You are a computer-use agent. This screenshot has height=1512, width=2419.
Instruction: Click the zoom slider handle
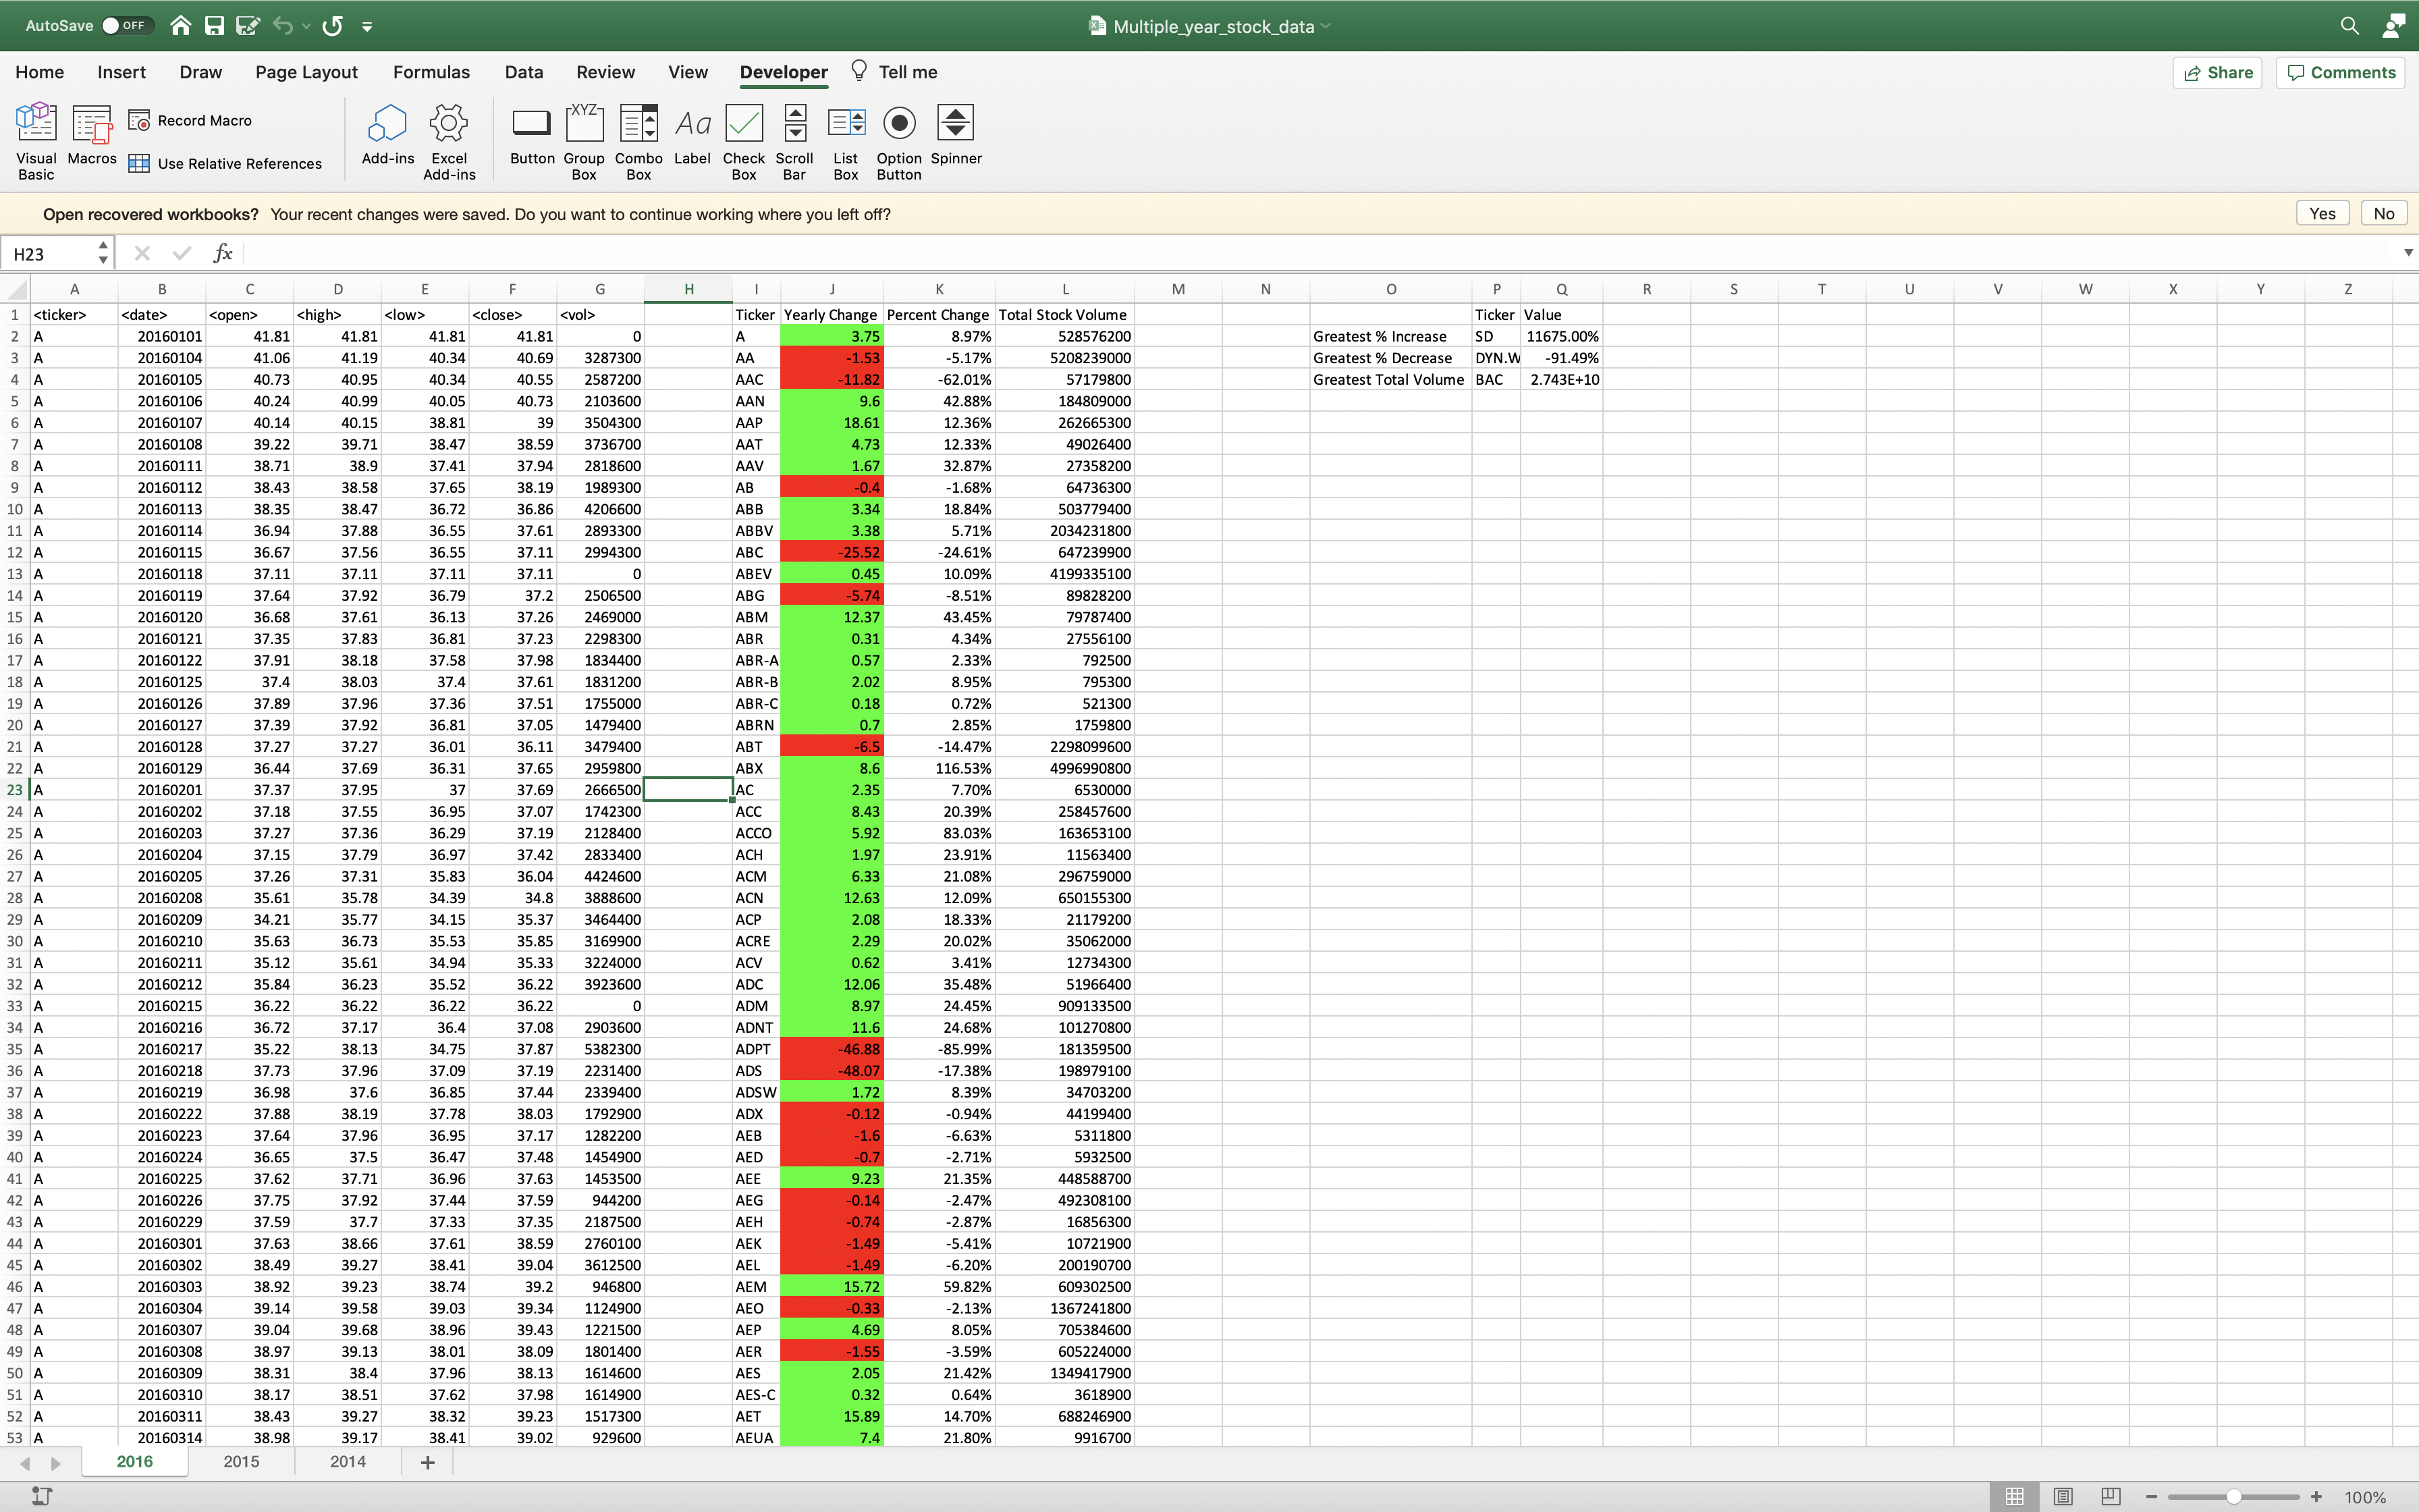[x=2233, y=1497]
